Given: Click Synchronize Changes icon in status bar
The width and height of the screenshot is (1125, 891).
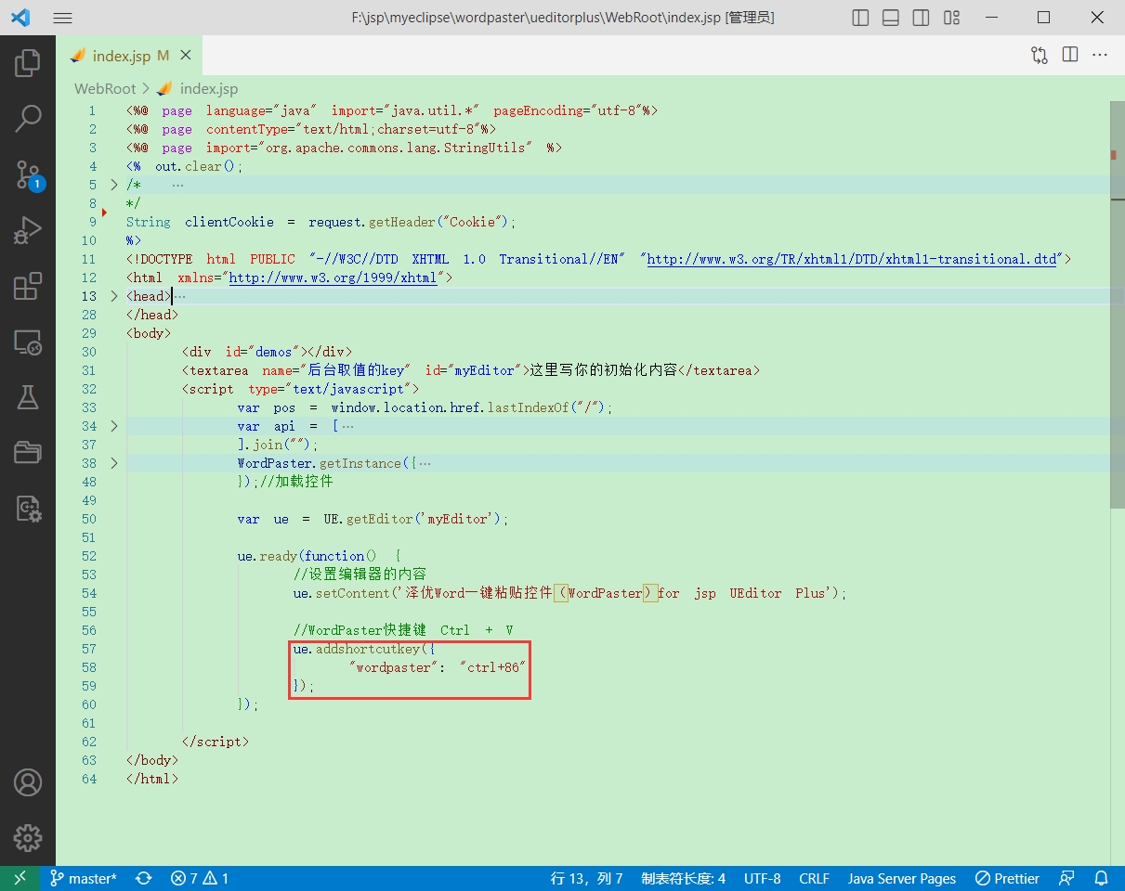Looking at the screenshot, I should 144,878.
